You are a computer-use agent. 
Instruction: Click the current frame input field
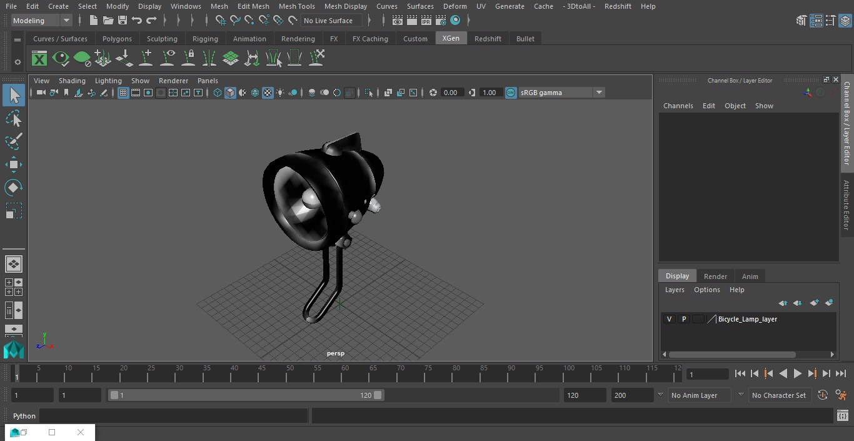click(708, 374)
